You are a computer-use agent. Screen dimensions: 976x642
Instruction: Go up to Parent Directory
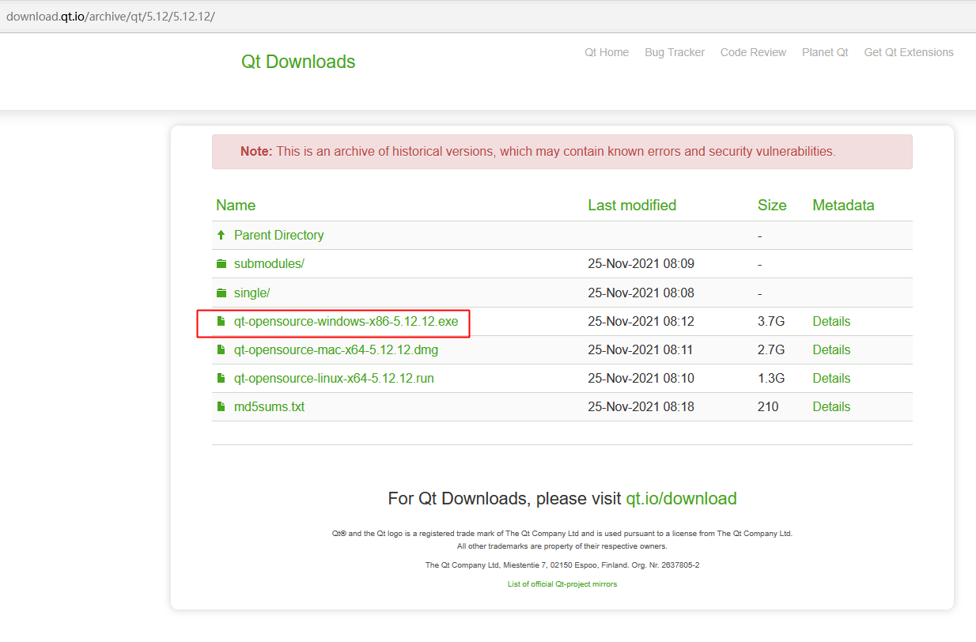click(x=278, y=235)
